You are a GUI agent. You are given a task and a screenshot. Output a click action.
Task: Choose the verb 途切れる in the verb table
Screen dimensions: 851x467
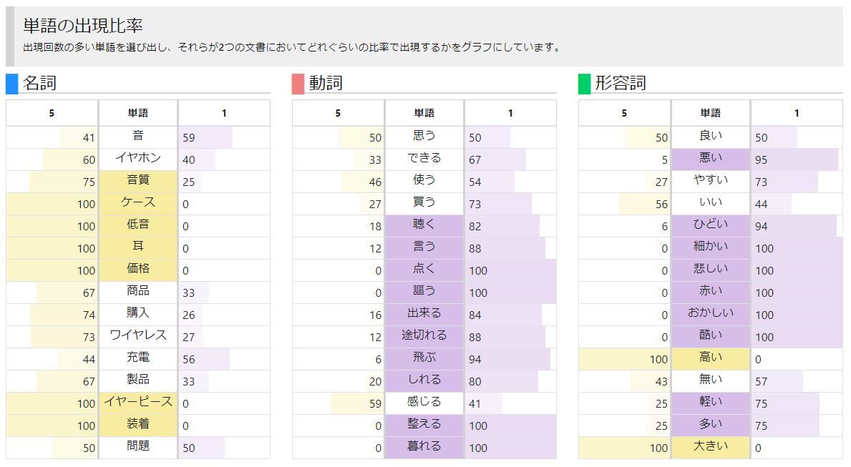pyautogui.click(x=424, y=336)
